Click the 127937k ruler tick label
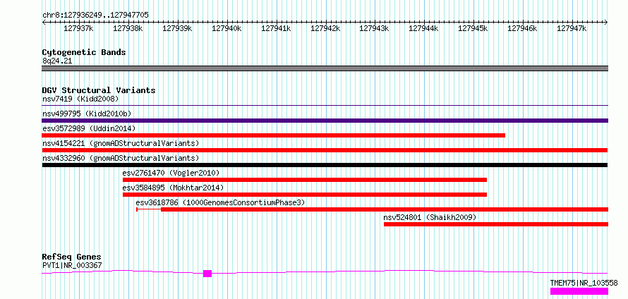Viewport: 628px width, 299px height. [x=78, y=28]
